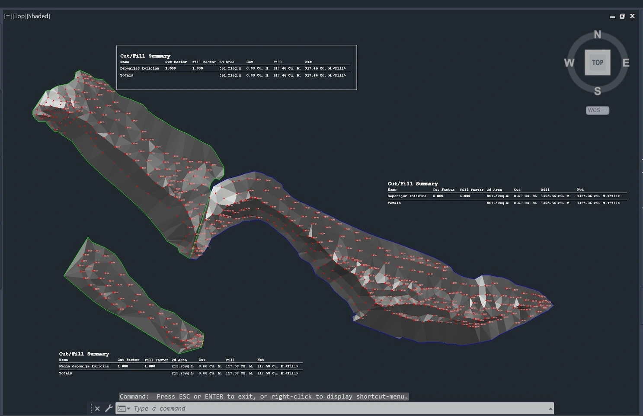Open the WCS coordinate system dropdown
Viewport: 643px width, 416px height.
coord(597,110)
